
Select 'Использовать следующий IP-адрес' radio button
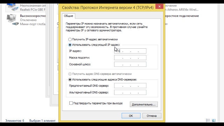(x=70, y=45)
